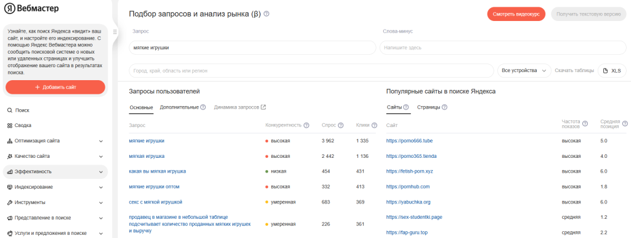Click the Поиск magnifier icon in sidebar
This screenshot has height=238, width=631.
click(x=10, y=110)
